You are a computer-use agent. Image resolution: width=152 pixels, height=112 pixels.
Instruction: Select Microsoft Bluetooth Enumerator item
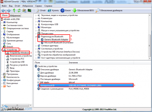pyautogui.click(x=59, y=42)
